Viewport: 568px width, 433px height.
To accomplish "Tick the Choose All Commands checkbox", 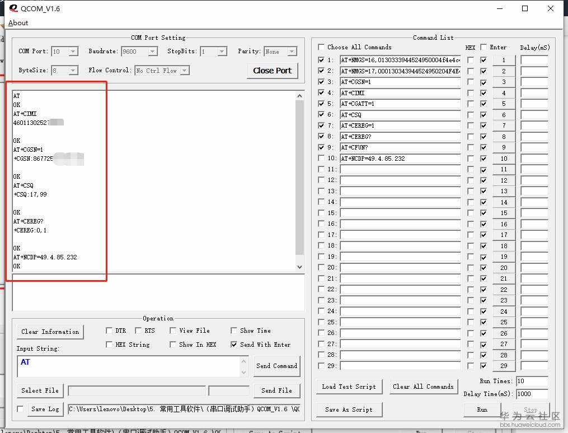I will (321, 47).
